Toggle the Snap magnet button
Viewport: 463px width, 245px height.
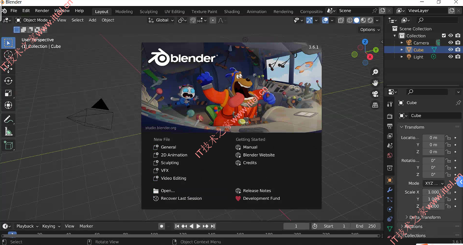pos(193,20)
